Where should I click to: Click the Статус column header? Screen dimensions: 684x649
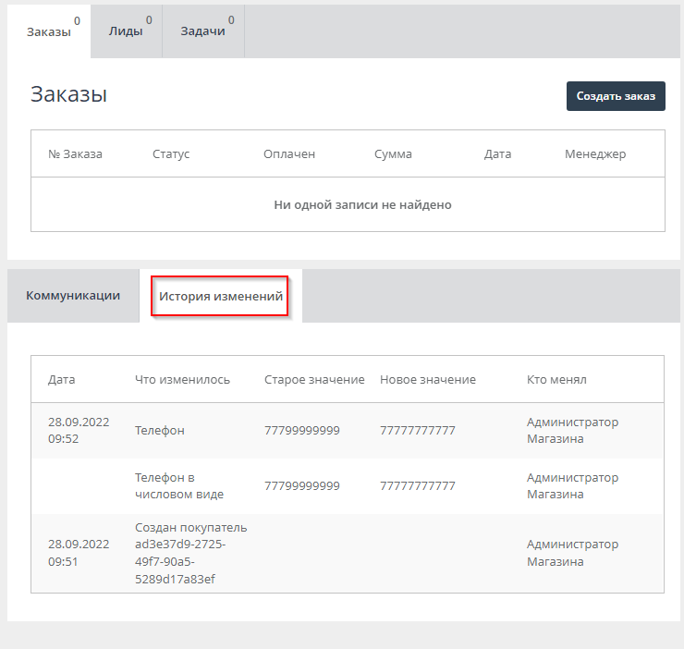(171, 153)
